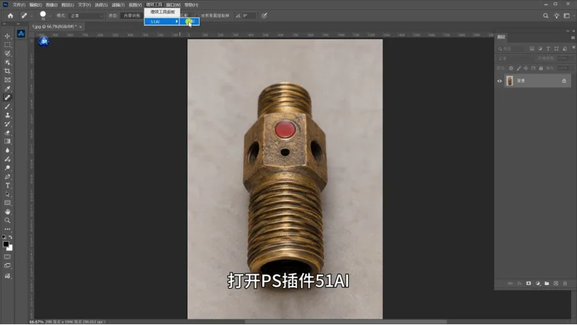Select the Eraser tool
Screen dimensions: 577x325
(7, 133)
